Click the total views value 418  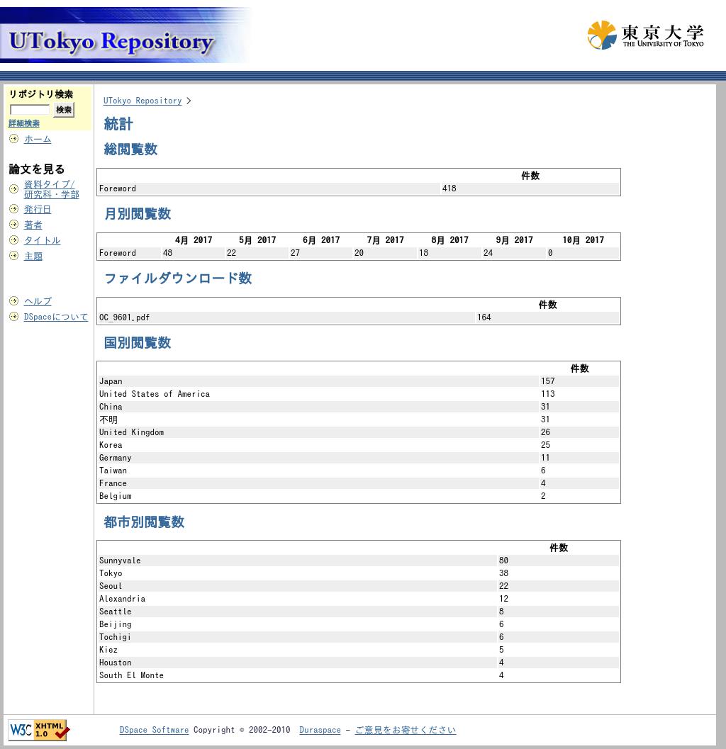[449, 188]
